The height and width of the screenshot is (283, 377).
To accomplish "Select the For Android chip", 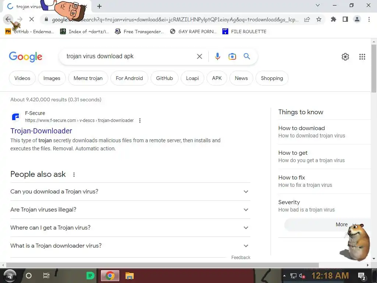I will (129, 78).
